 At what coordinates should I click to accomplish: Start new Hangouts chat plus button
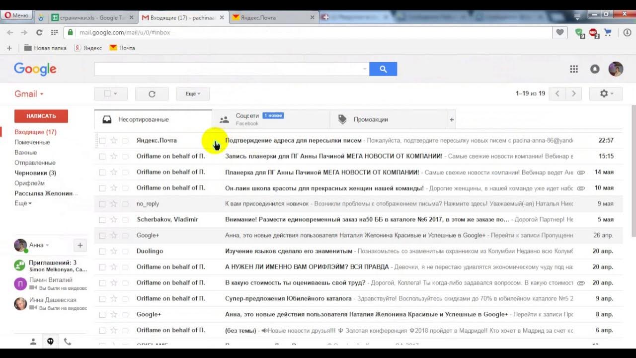80,245
